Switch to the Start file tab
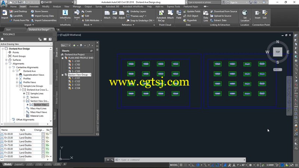The height and width of the screenshot is (168, 299). [8, 30]
